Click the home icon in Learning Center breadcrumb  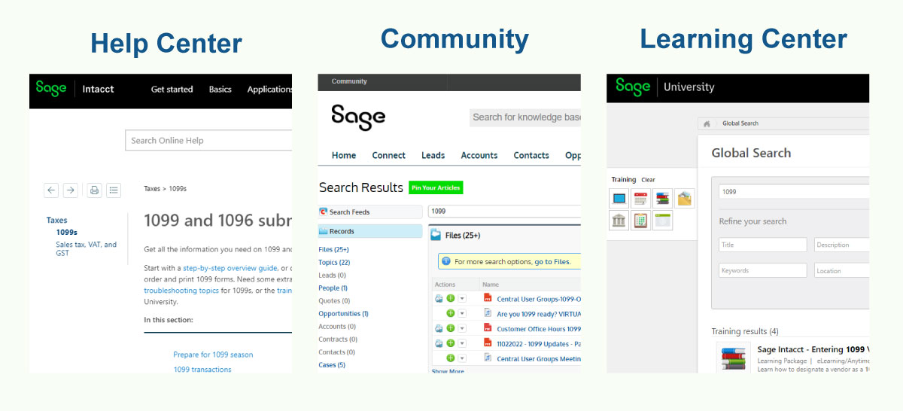pos(707,123)
